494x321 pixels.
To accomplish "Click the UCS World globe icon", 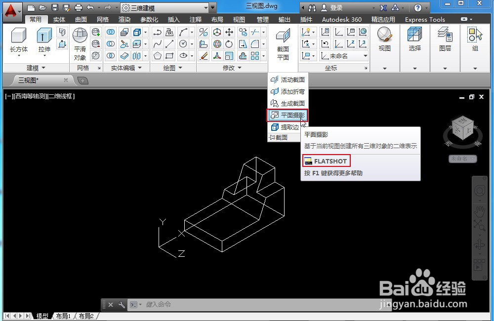I will pos(363,32).
